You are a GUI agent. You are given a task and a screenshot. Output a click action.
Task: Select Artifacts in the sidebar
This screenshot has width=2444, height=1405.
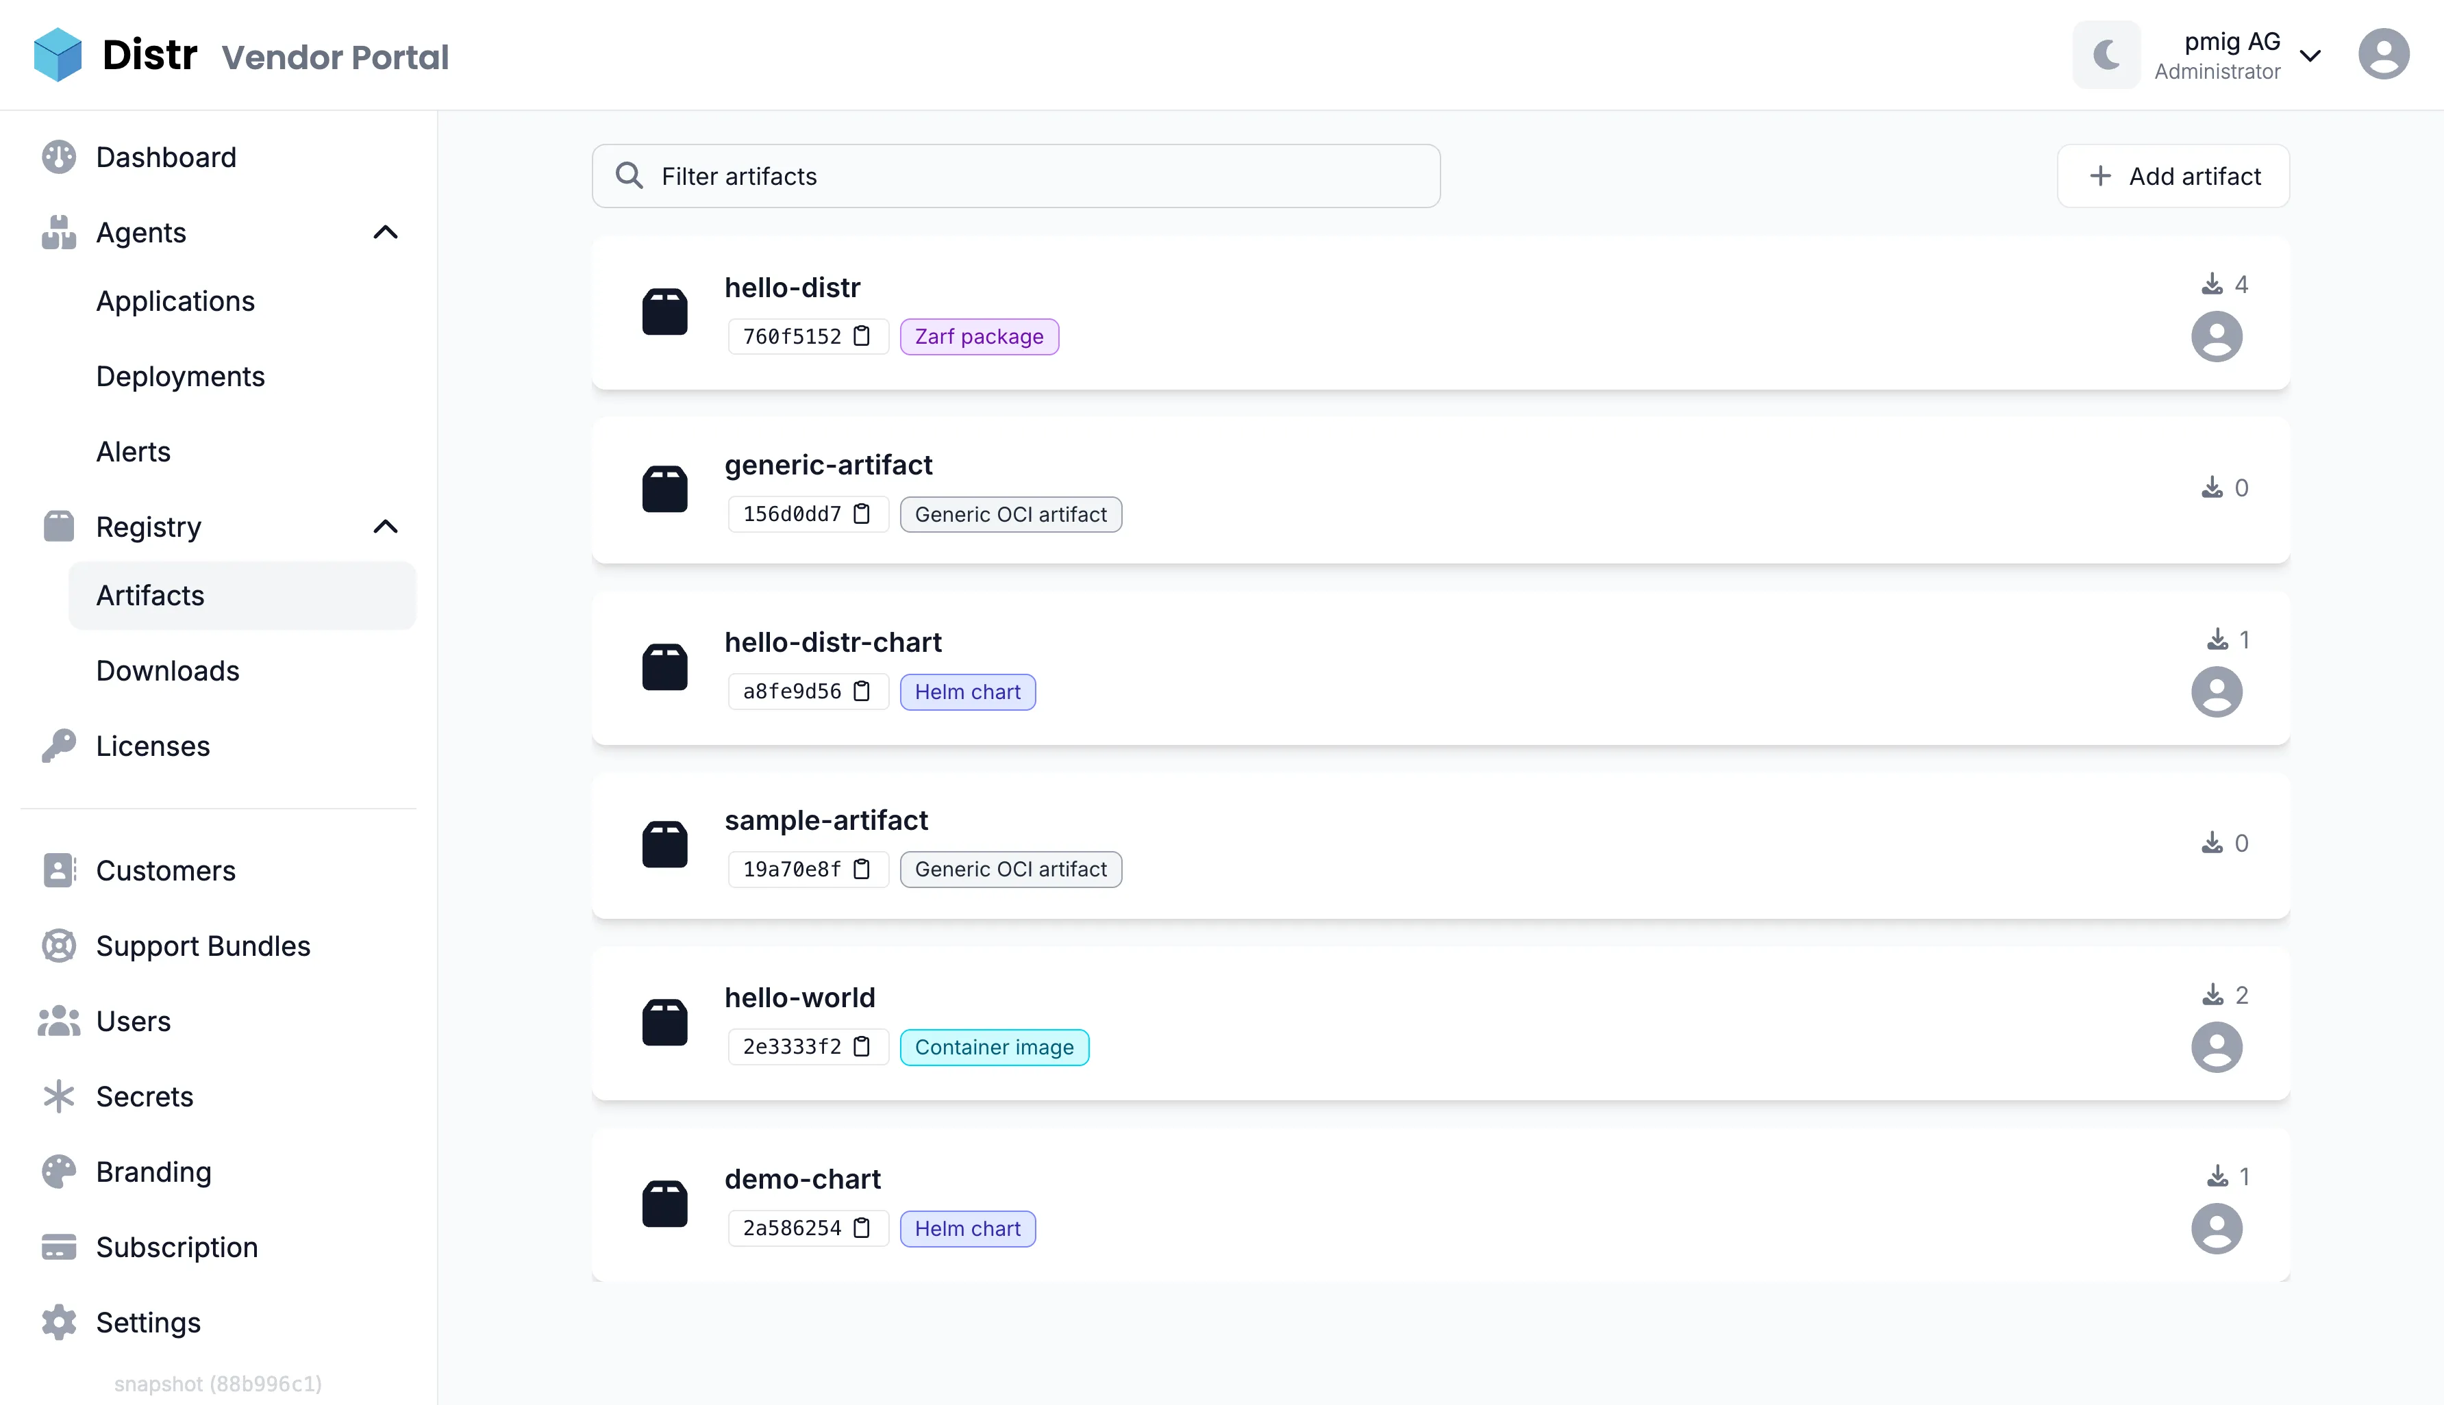(241, 596)
